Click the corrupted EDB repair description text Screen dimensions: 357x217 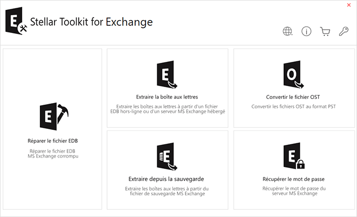pyautogui.click(x=53, y=153)
